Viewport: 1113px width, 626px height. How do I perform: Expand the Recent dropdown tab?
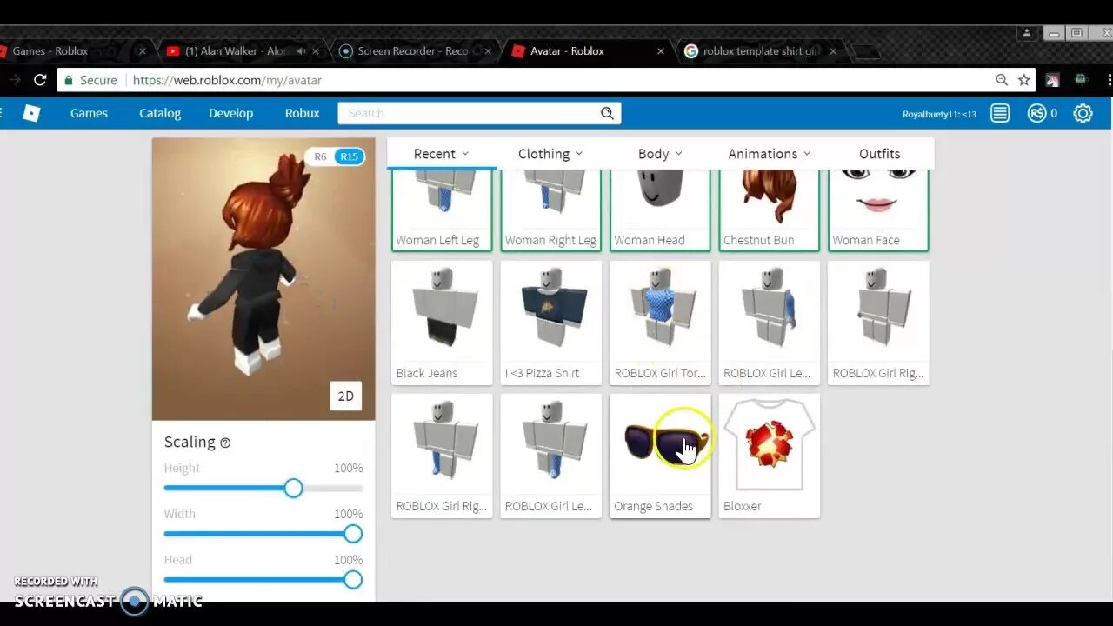click(442, 154)
